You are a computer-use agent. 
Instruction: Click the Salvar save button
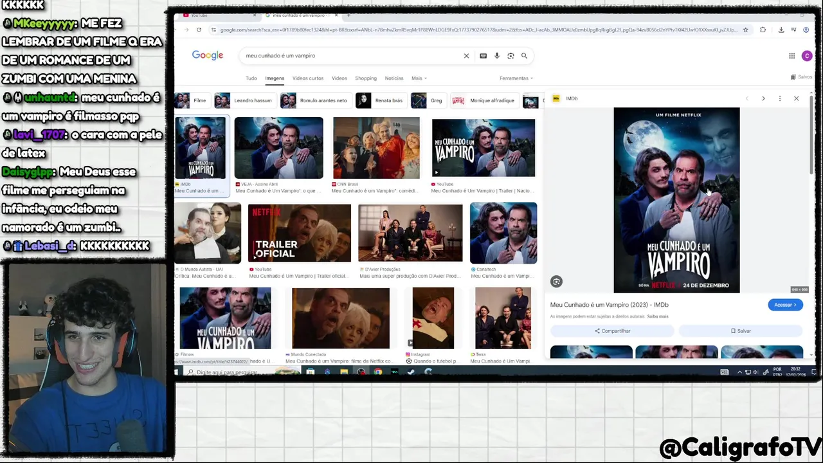click(x=741, y=331)
